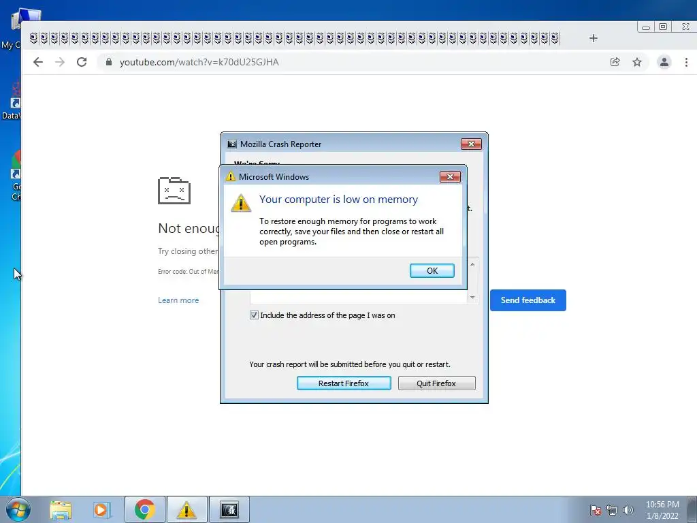Open Windows Explorer from taskbar

tap(61, 510)
